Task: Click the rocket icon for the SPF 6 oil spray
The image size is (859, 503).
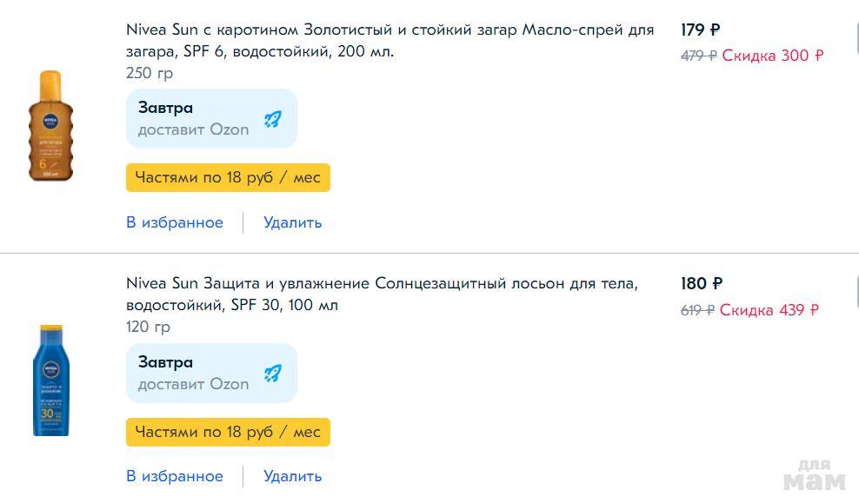Action: point(273,119)
